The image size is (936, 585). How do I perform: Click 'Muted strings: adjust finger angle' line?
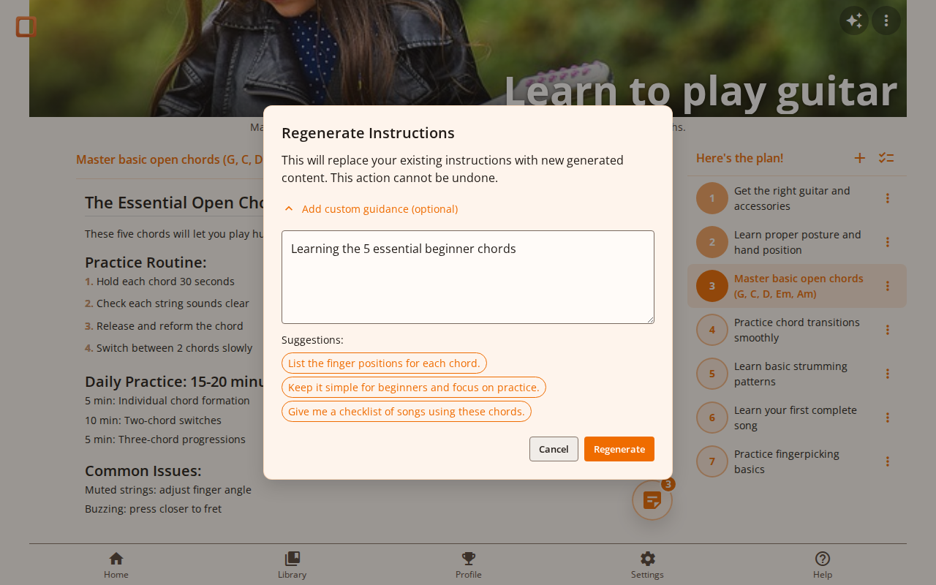coord(168,490)
